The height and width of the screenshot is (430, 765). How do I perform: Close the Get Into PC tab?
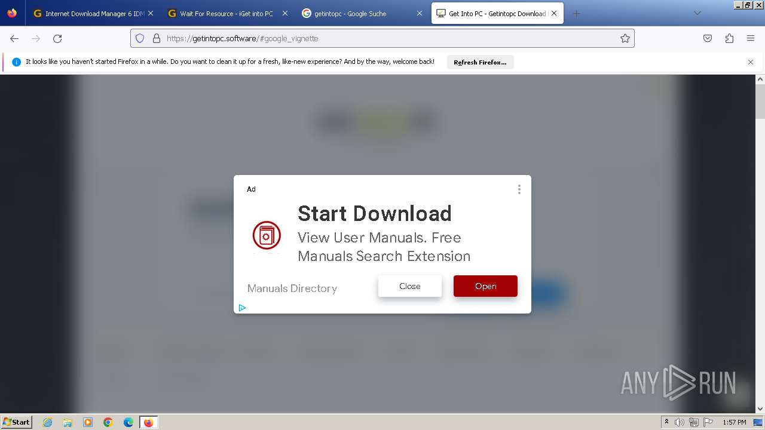pyautogui.click(x=554, y=13)
